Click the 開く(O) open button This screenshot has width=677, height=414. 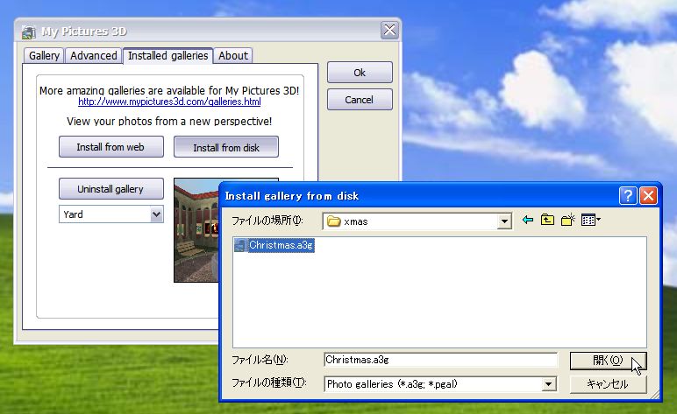point(608,361)
